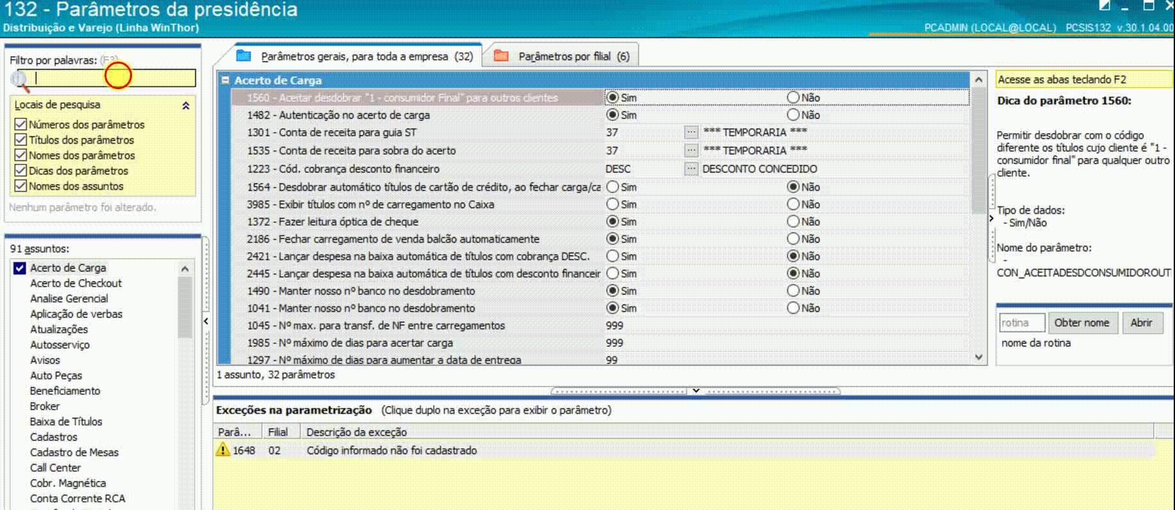Select Aplicação de verbas subject

[x=76, y=314]
